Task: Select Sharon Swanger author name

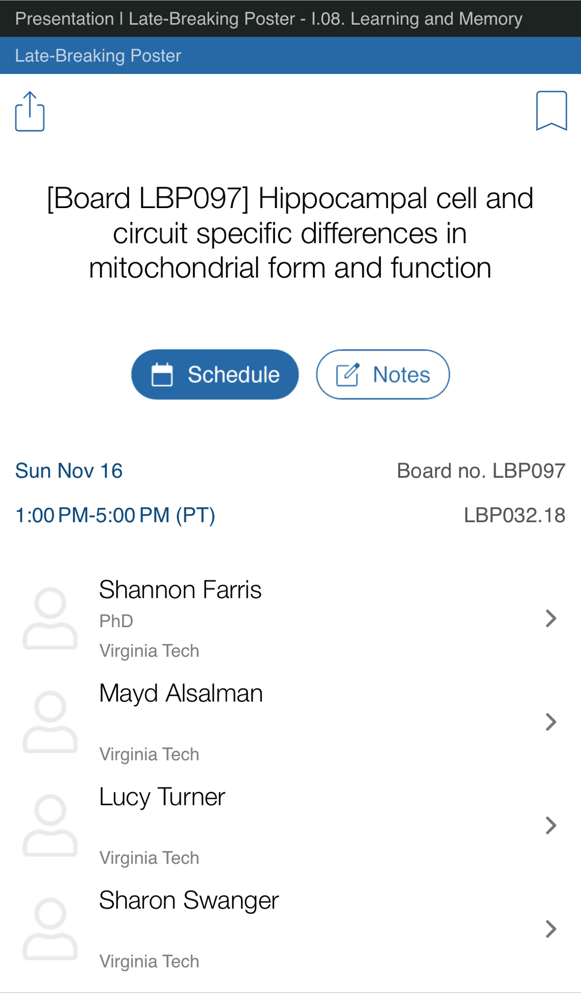Action: click(189, 900)
